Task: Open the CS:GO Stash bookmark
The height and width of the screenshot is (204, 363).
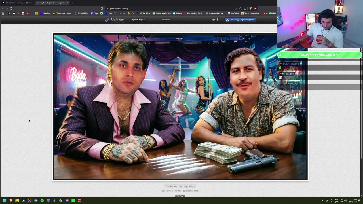Action: point(62,13)
